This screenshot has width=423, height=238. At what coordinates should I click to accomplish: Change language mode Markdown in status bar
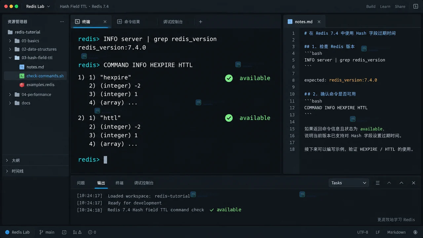click(x=396, y=232)
